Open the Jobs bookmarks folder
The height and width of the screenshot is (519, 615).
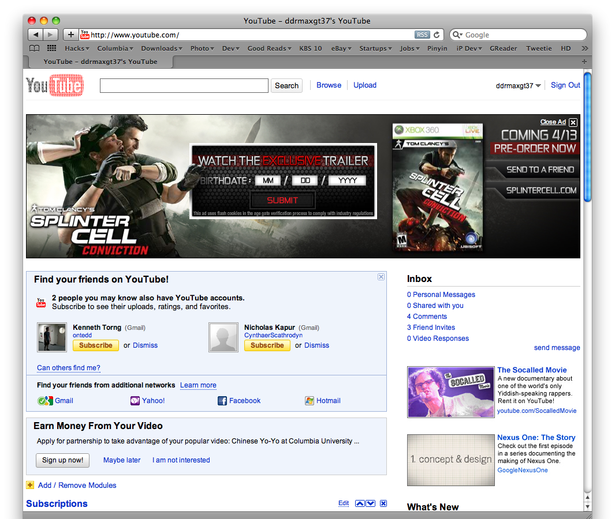click(x=410, y=48)
